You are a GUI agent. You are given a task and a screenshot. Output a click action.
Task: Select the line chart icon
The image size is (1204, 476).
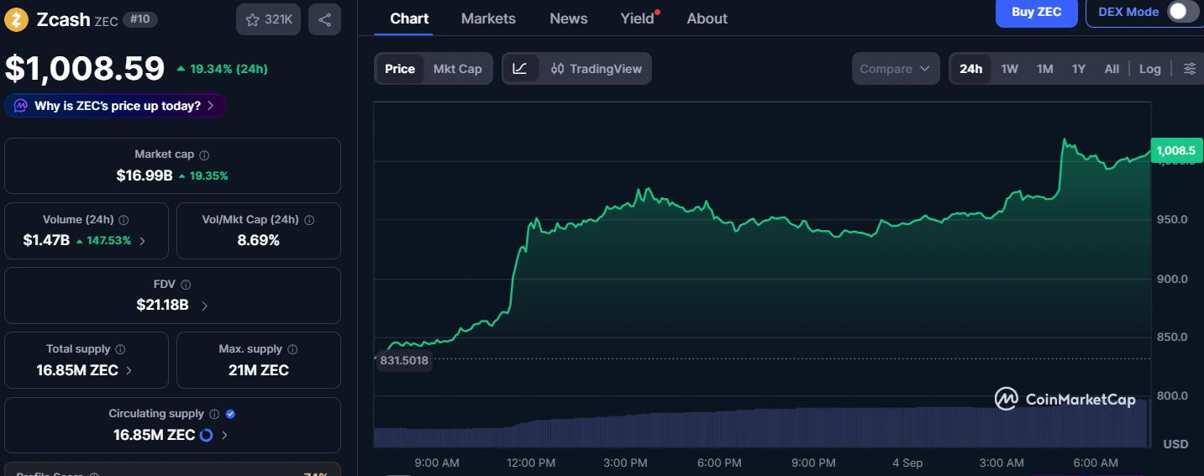(x=520, y=69)
